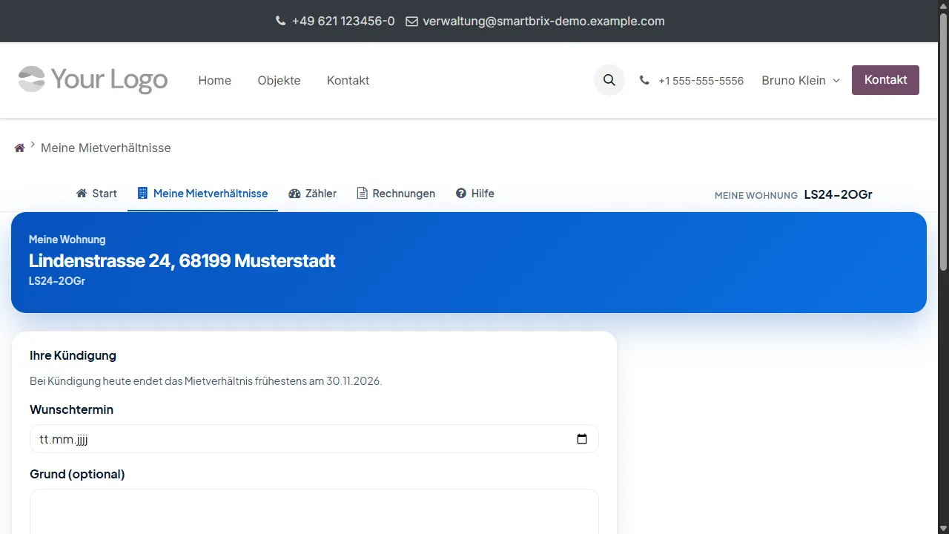Viewport: 949px width, 534px height.
Task: Click the Lindenstrasse 24, 68199 Musterstadt heading
Action: click(182, 261)
